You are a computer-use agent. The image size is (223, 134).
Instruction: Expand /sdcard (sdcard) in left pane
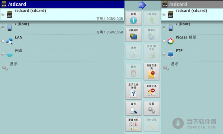[x=3, y=14]
